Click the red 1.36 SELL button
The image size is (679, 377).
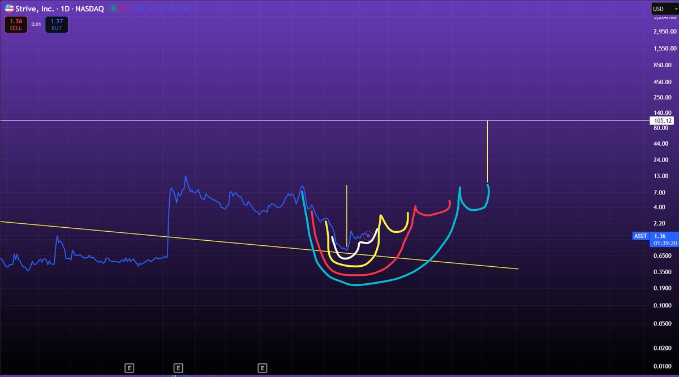tap(15, 24)
